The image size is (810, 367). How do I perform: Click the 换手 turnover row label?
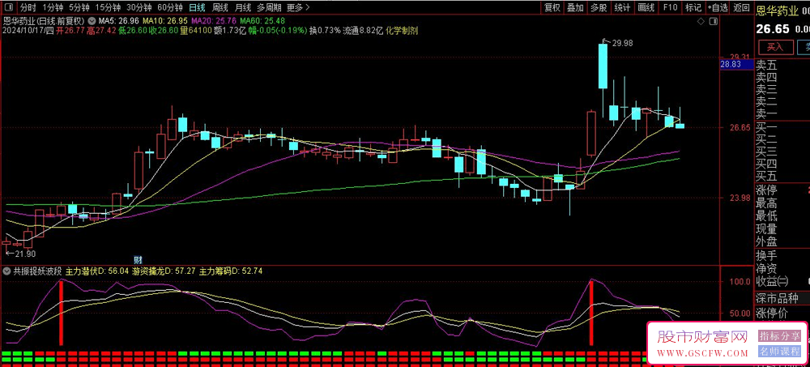(766, 255)
